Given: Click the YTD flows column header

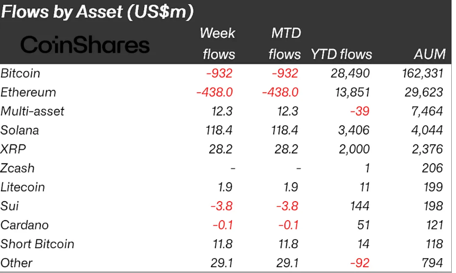Looking at the screenshot, I should (342, 54).
